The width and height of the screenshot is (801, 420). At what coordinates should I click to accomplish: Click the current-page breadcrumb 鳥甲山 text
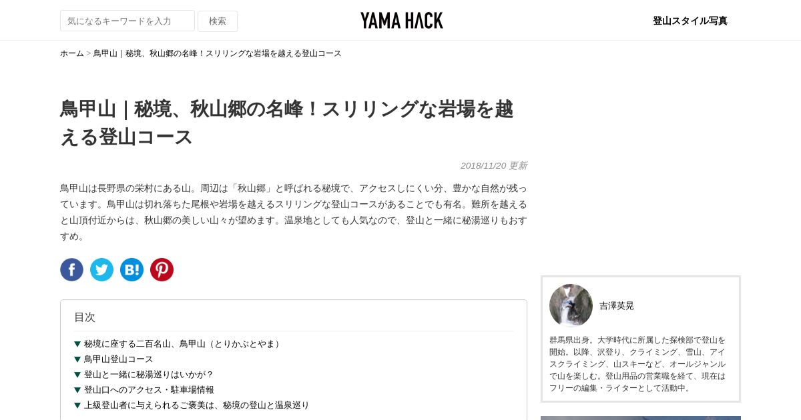coord(217,53)
